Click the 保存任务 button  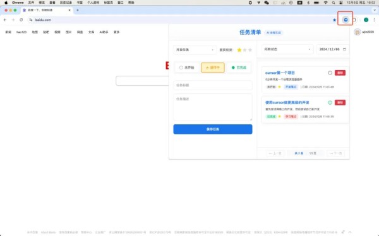click(213, 129)
